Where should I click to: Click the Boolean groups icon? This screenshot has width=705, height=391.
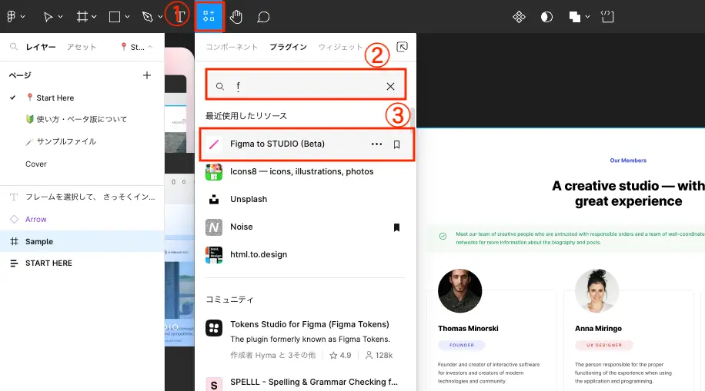point(575,17)
